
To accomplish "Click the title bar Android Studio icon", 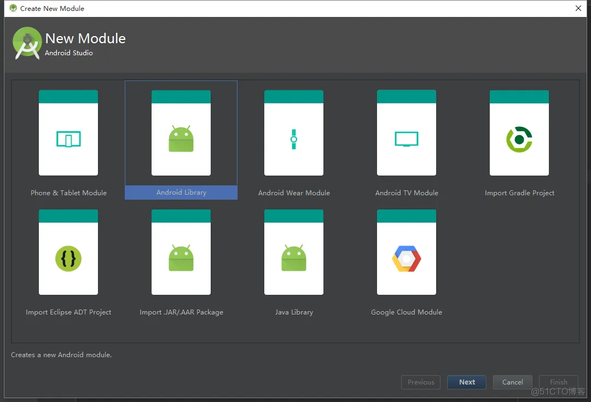I will tap(13, 8).
